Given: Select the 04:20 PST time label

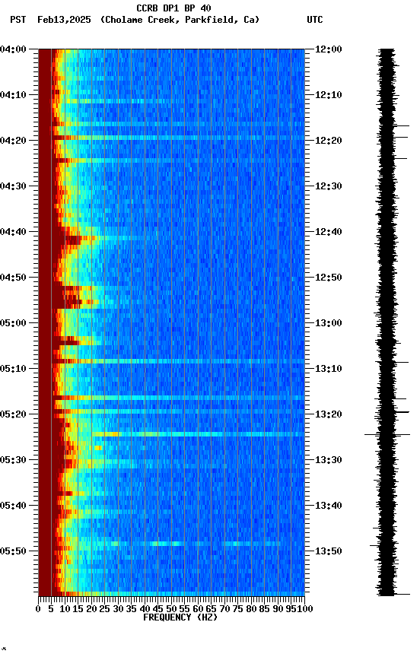Looking at the screenshot, I should [13, 141].
